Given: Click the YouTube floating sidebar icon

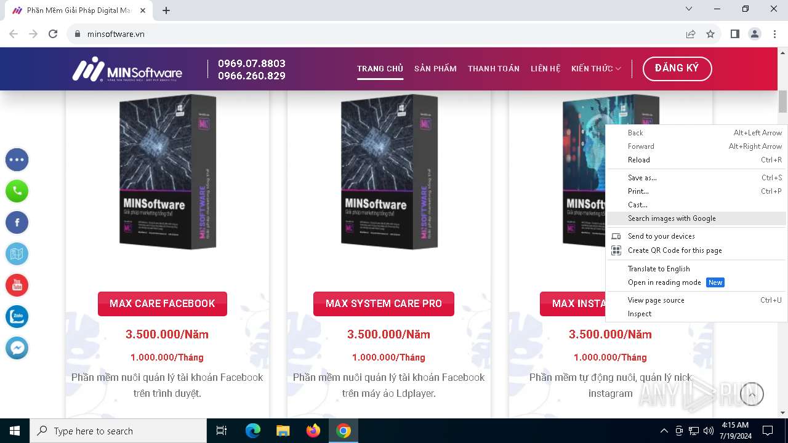Looking at the screenshot, I should (17, 285).
